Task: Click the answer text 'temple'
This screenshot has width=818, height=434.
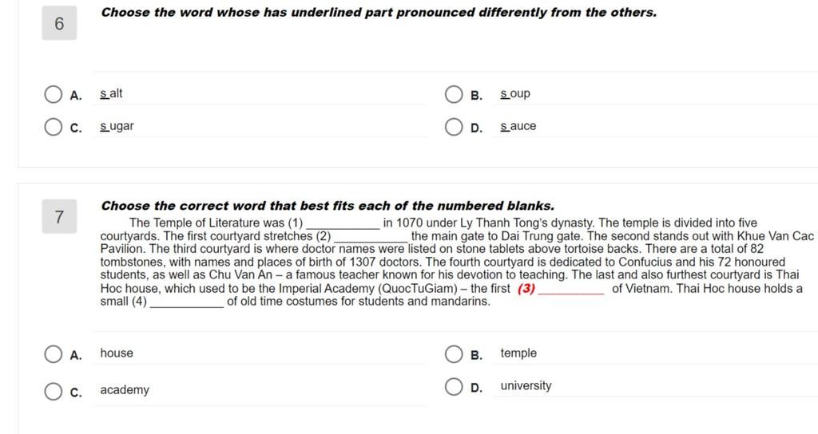Action: point(518,353)
